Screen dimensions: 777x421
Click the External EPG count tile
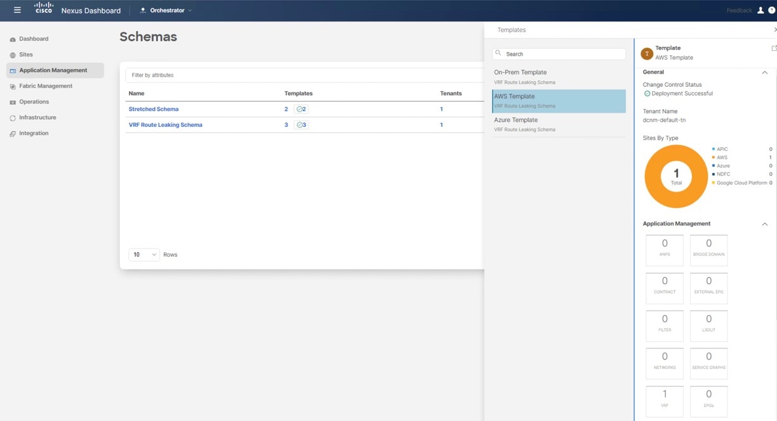pyautogui.click(x=709, y=288)
